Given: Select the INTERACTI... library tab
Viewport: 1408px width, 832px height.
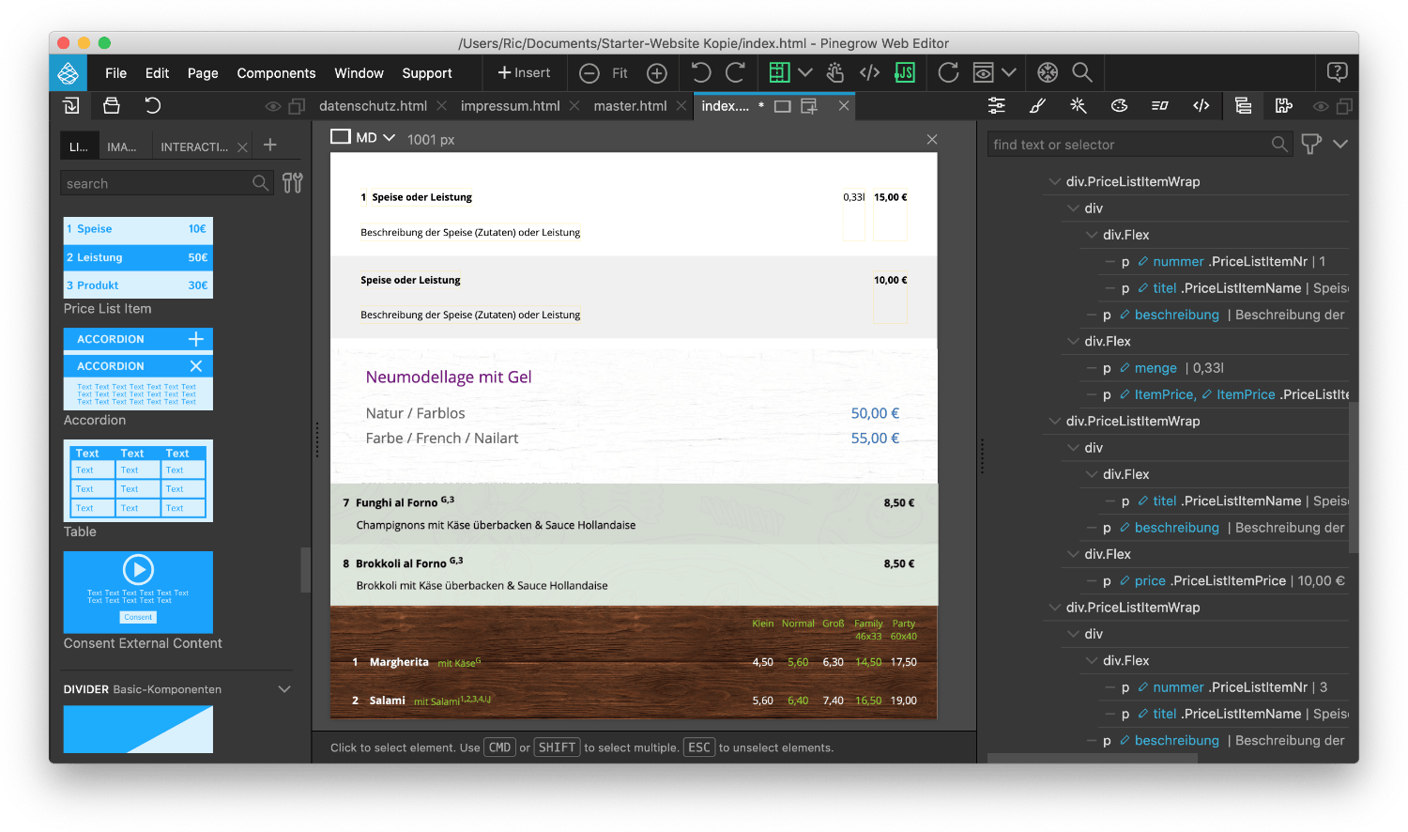Looking at the screenshot, I should [x=194, y=146].
